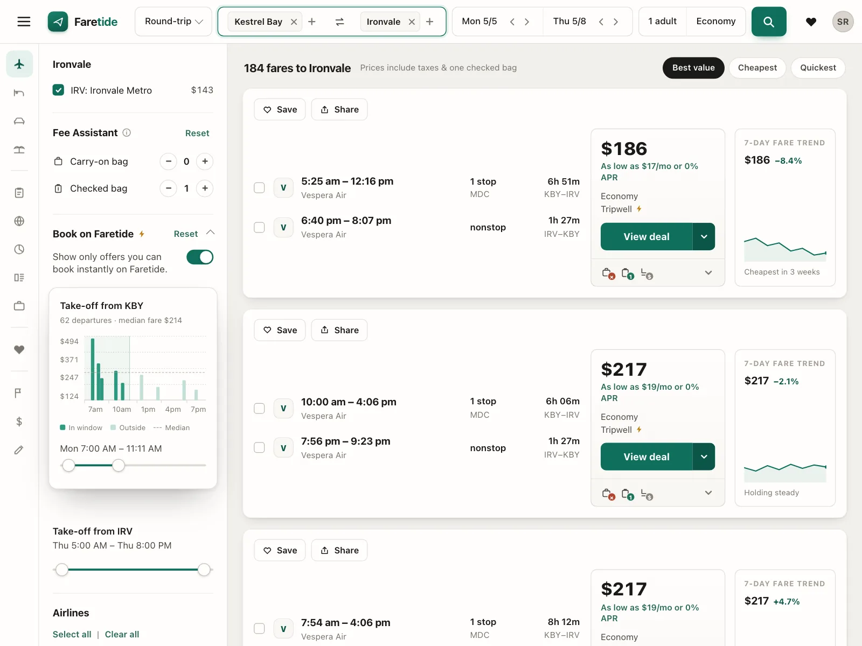
Task: Click the Take-off from IRV right slider handle
Action: (x=204, y=570)
